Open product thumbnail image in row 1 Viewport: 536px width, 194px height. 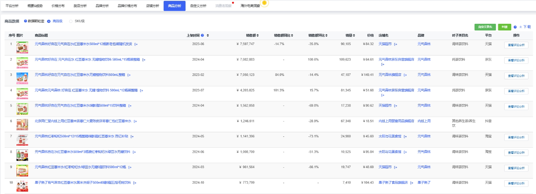(x=22, y=48)
